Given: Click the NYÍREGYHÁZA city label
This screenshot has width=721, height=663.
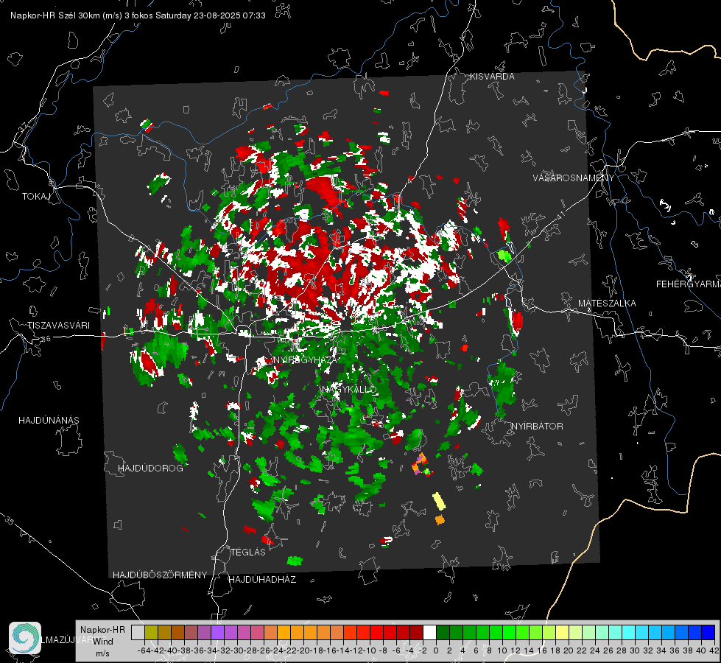Looking at the screenshot, I should [x=305, y=359].
